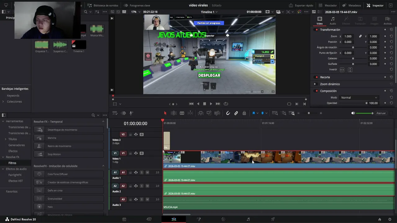Click the Atenuar dim button
The width and height of the screenshot is (397, 223).
coord(381,113)
